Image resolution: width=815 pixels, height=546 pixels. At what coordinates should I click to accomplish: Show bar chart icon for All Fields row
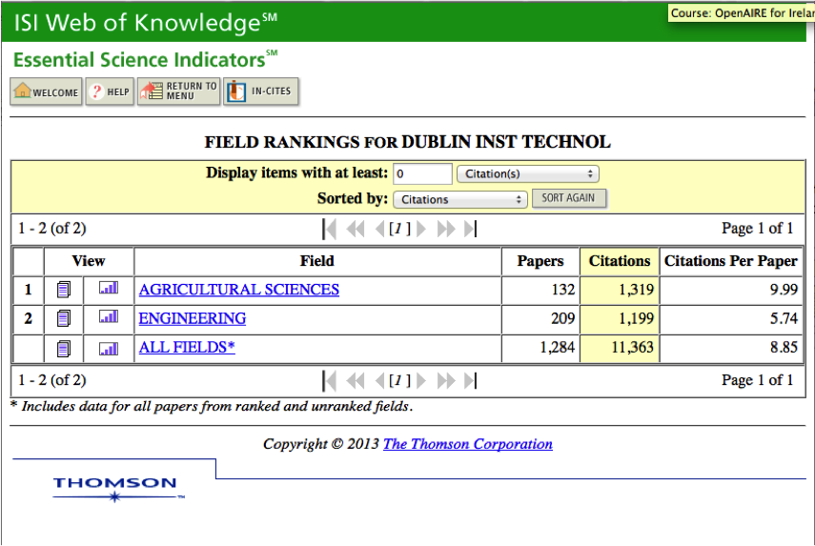pyautogui.click(x=109, y=348)
